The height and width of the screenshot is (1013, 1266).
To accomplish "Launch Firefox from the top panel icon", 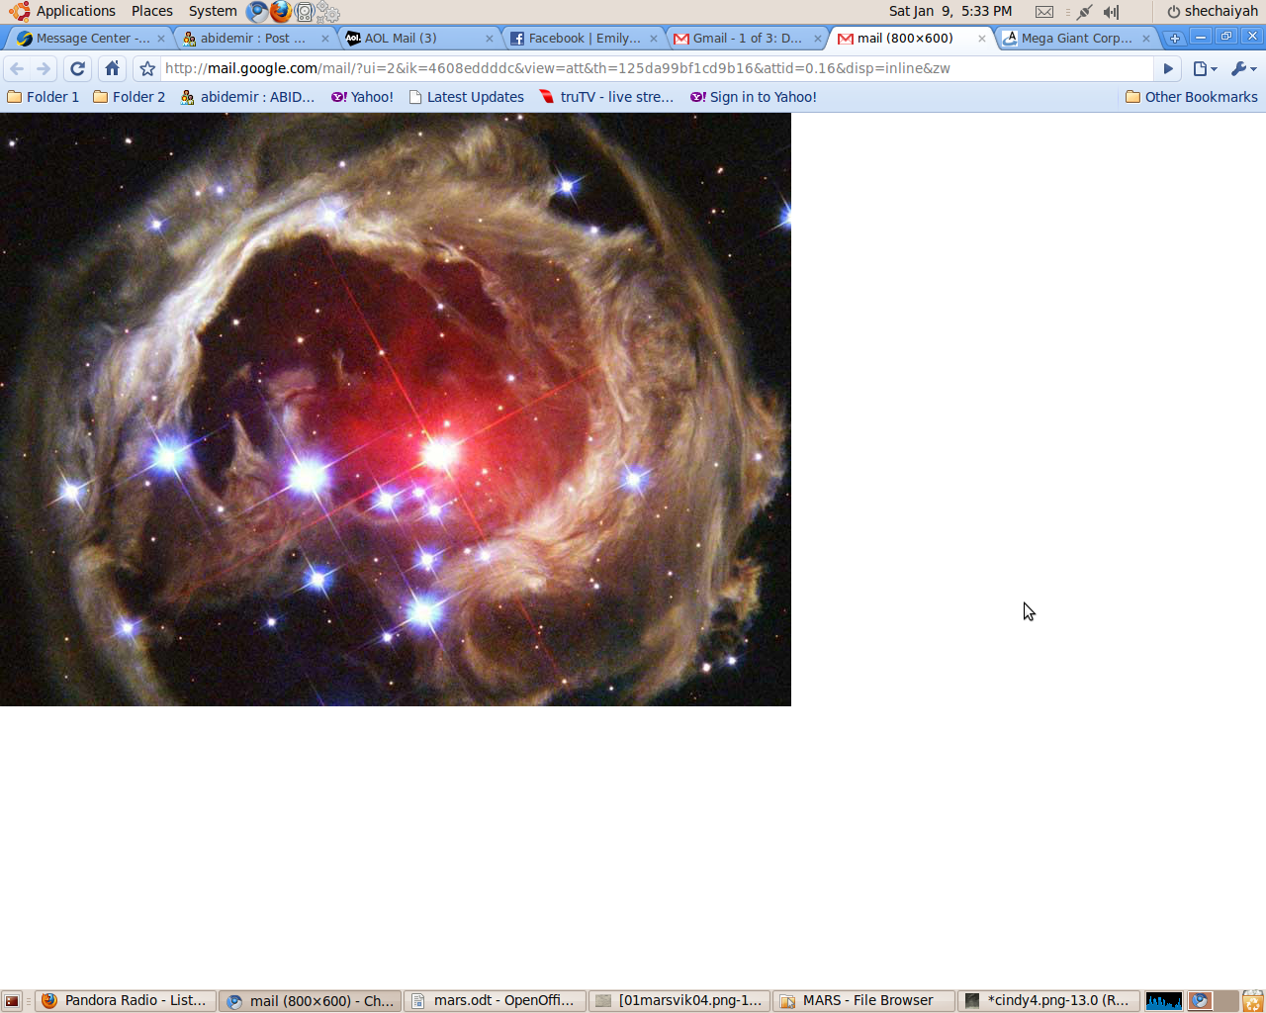I will (281, 12).
